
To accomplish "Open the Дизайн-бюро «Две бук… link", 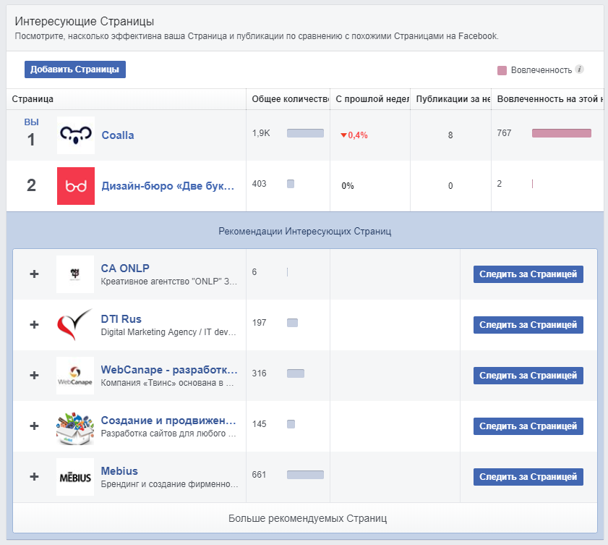I will (168, 186).
